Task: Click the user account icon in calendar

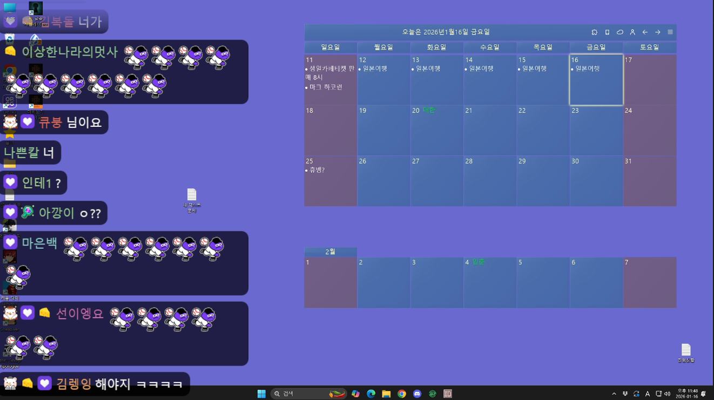Action: click(632, 32)
